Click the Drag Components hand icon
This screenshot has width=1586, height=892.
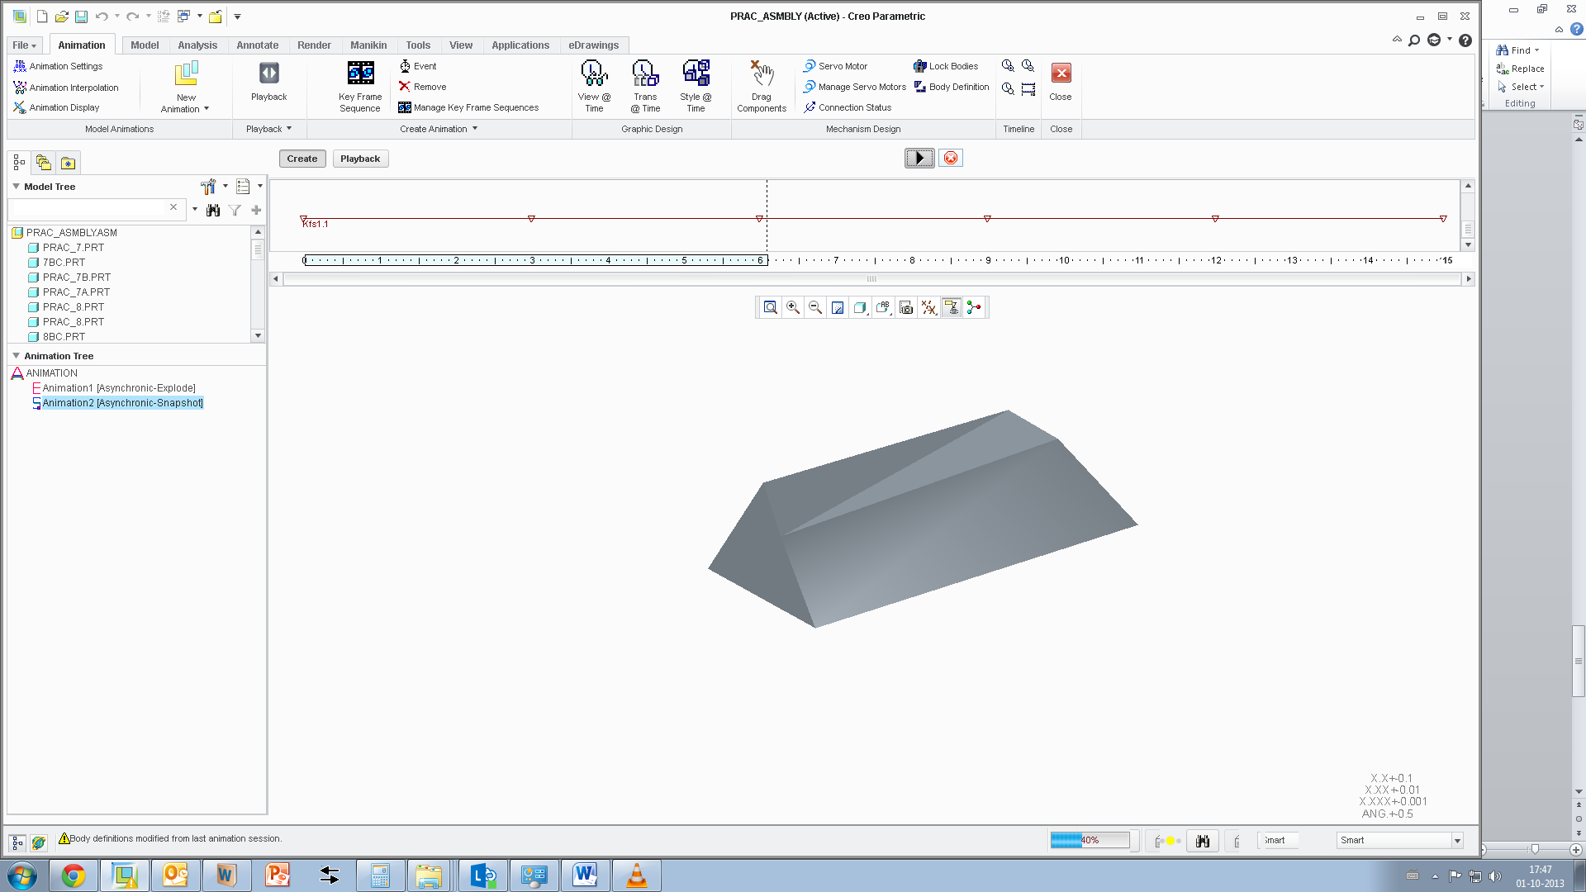point(762,74)
